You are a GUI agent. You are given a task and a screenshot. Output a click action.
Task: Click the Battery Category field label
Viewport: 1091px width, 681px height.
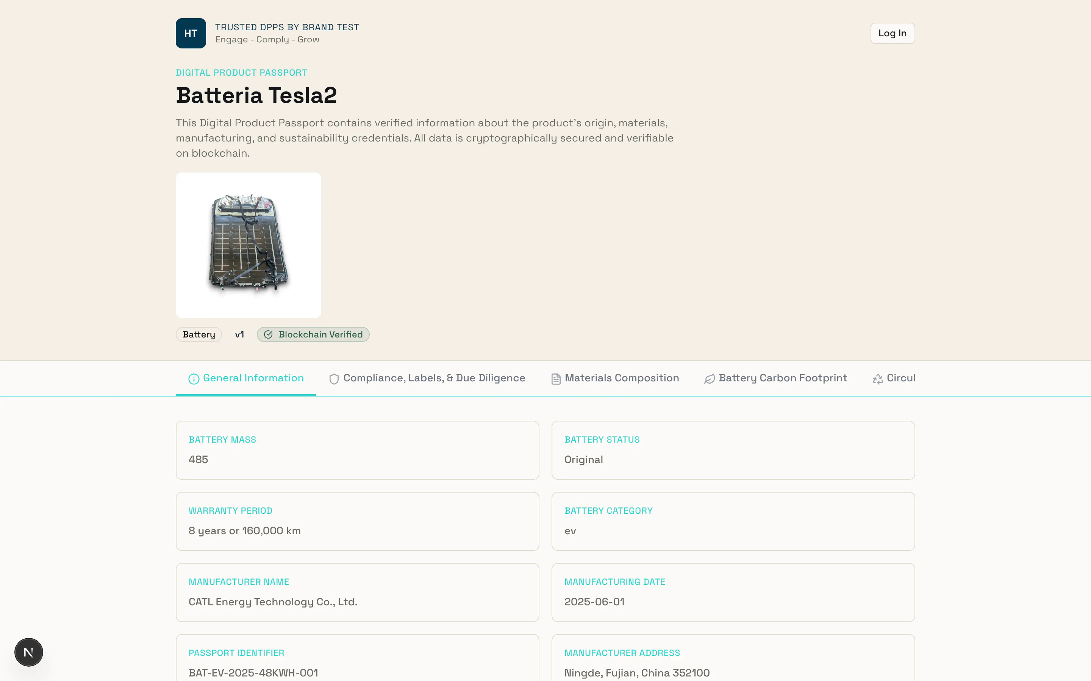pos(608,511)
